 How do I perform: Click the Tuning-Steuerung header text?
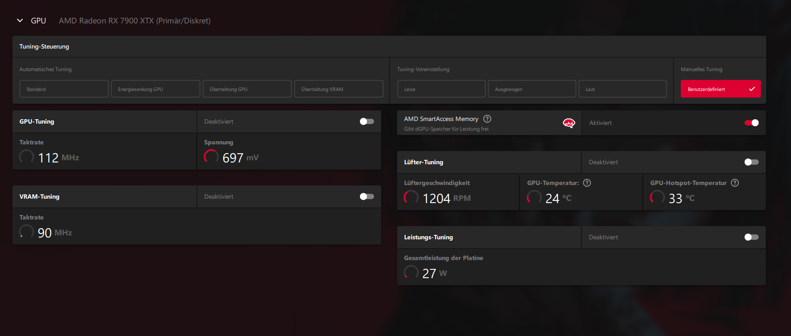tap(44, 46)
